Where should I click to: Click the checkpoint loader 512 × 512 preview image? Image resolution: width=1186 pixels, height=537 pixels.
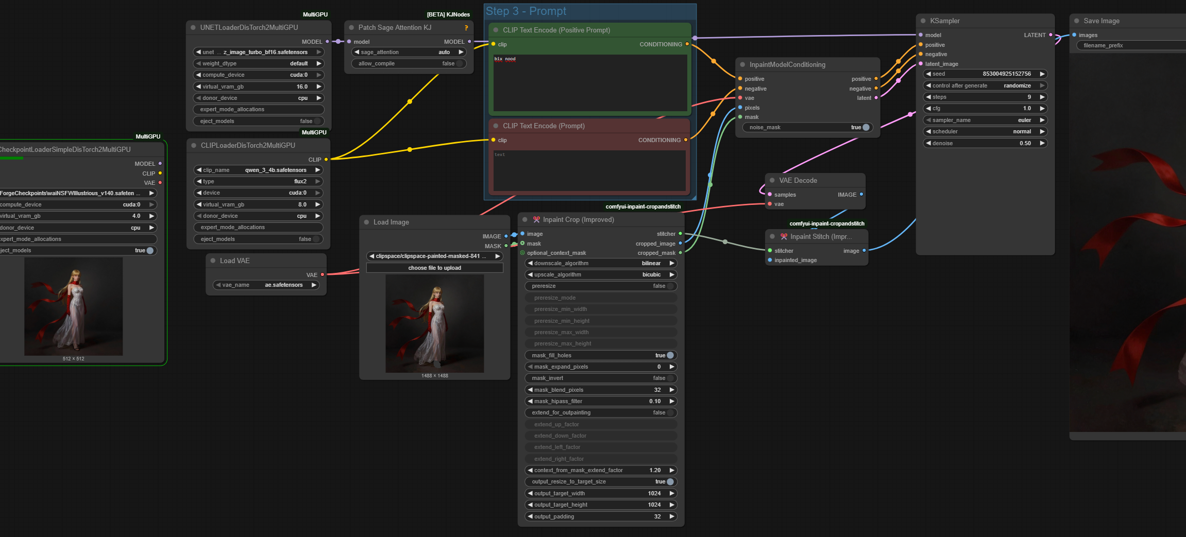point(74,307)
